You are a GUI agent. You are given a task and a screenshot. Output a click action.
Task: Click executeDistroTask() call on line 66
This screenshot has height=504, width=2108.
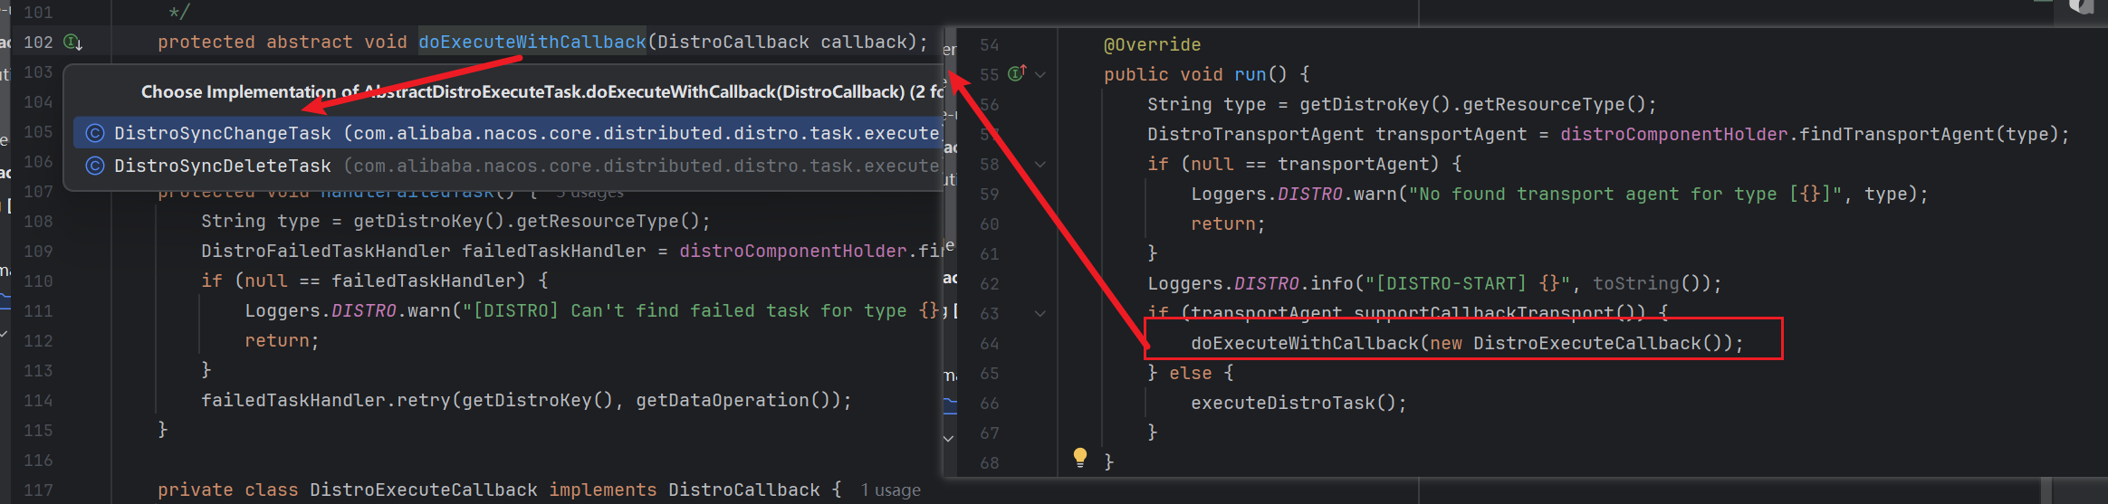point(1297,404)
